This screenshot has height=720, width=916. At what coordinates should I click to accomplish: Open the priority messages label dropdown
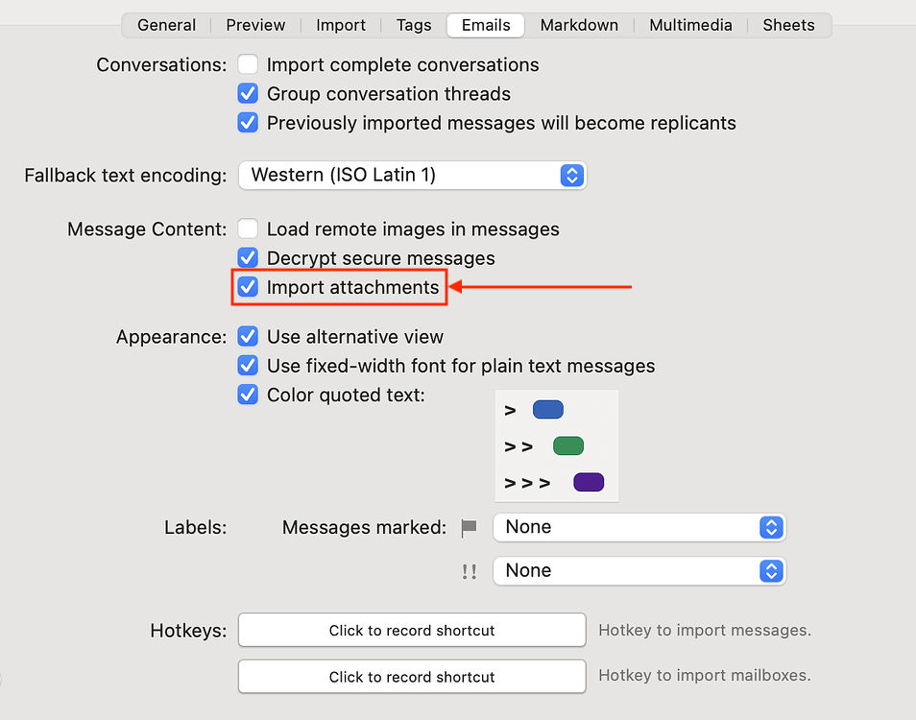pos(639,570)
